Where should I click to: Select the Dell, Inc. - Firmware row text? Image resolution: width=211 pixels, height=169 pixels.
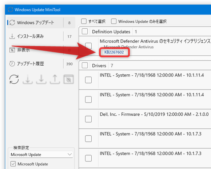tap(154, 114)
